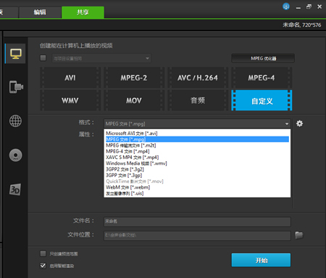
Task: Restore down the application window
Action: (309, 7)
